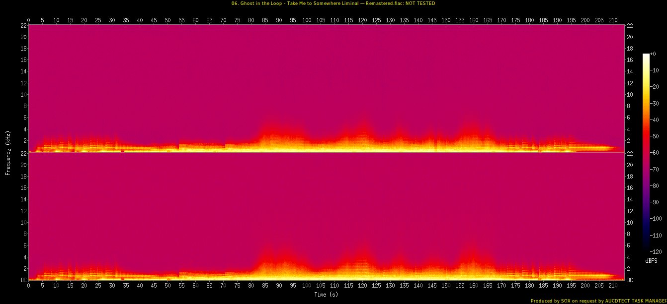Viewport: 667px width, 304px height.
Task: Click the 120 mark on the top time axis
Action: (362, 20)
